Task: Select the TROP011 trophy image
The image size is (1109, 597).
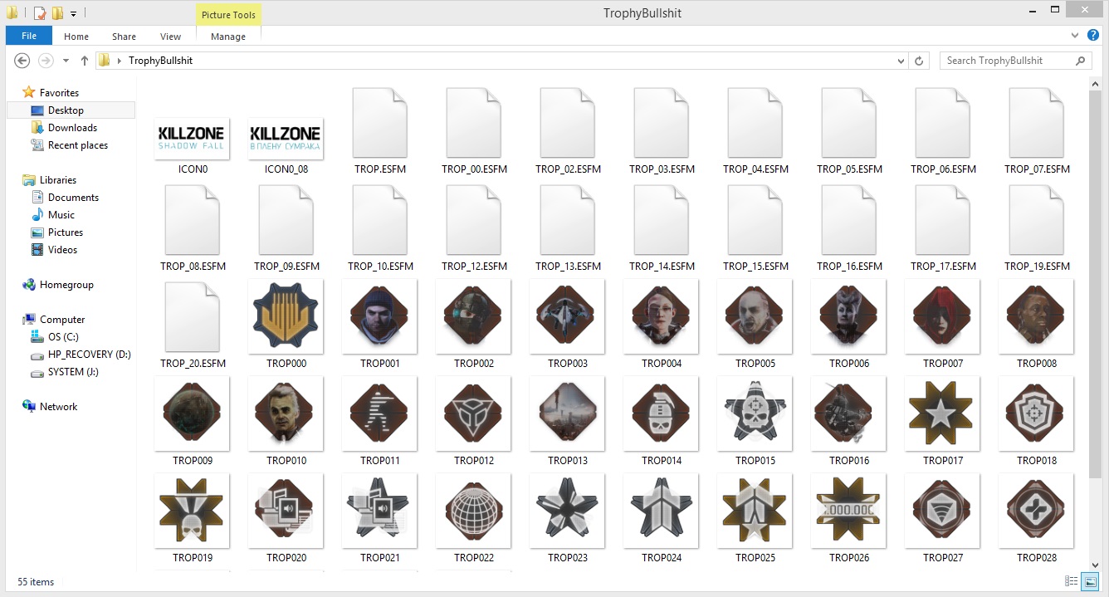Action: click(380, 413)
